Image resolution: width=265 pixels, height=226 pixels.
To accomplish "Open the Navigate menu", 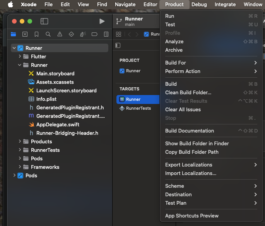I will [125, 5].
